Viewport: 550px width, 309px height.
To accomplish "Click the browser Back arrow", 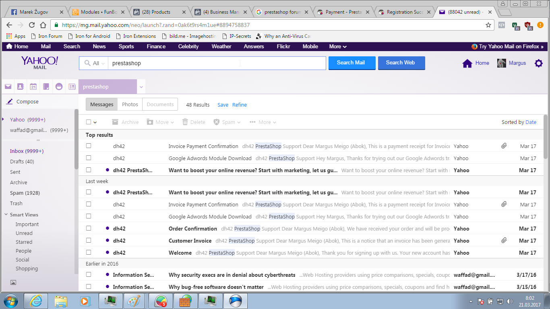I will coord(9,25).
